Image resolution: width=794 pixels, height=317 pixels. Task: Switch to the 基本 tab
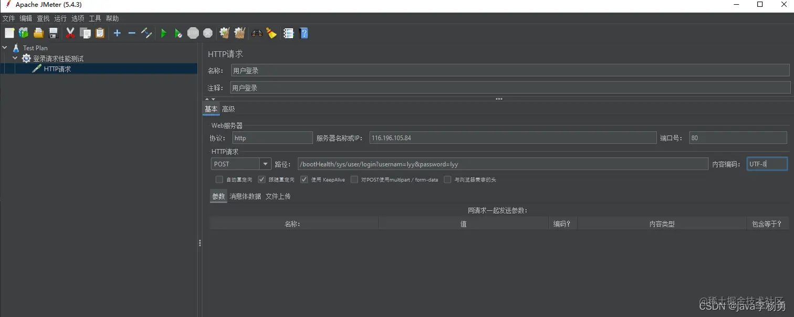coord(211,109)
